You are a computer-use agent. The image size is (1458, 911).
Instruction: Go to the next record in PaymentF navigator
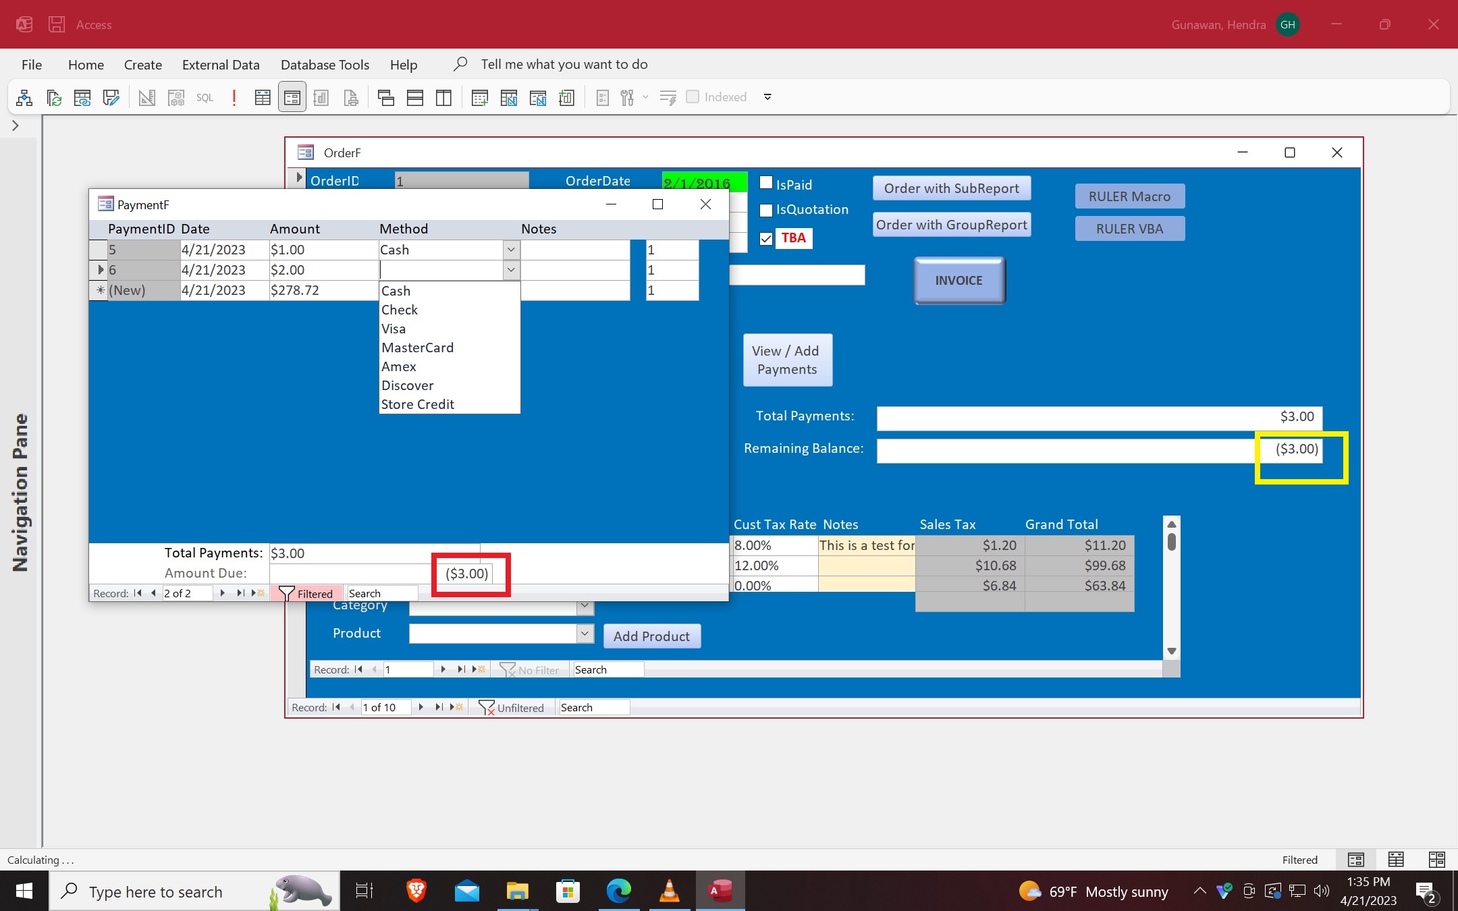(x=223, y=593)
